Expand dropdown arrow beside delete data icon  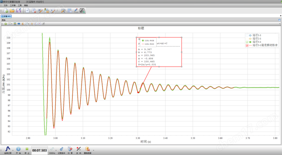[93, 150]
